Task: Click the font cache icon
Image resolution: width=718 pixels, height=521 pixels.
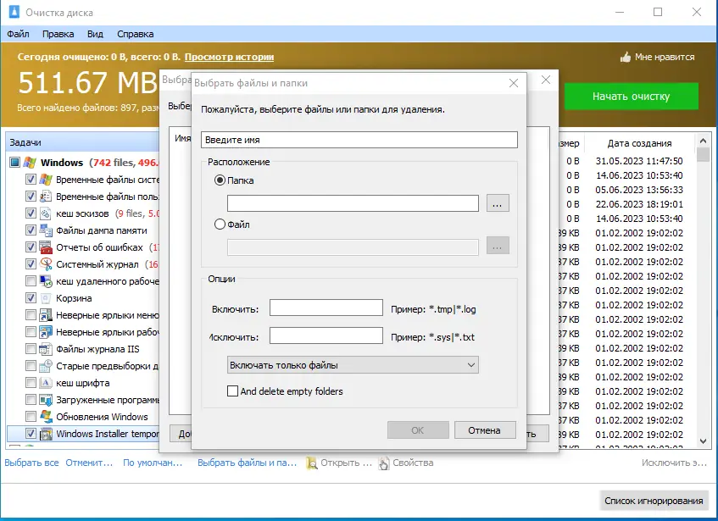Action: pyautogui.click(x=46, y=382)
